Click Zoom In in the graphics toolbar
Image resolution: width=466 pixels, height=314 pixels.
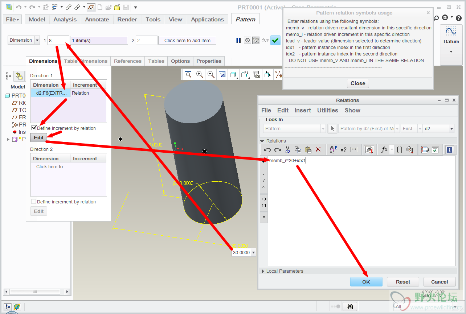coord(200,75)
